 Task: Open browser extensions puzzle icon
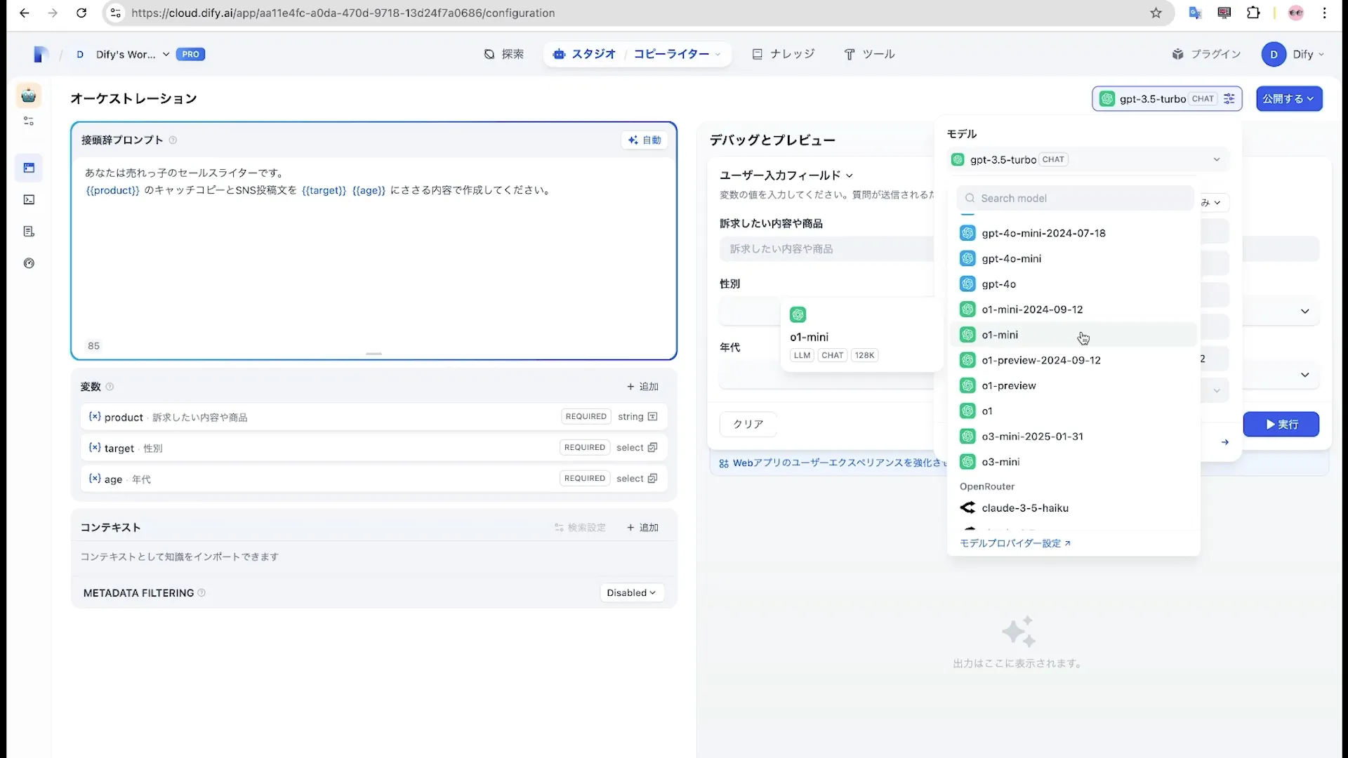pos(1253,13)
